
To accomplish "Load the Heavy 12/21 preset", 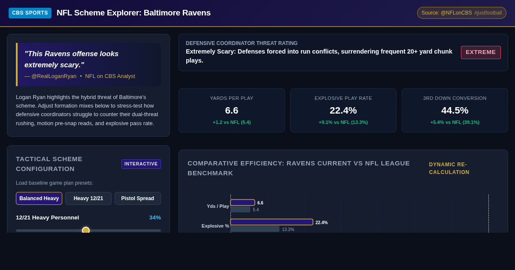I will (88, 198).
